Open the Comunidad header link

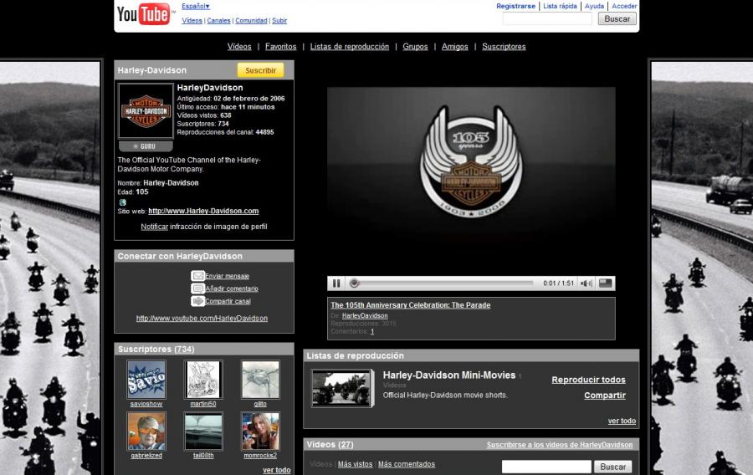(x=251, y=21)
